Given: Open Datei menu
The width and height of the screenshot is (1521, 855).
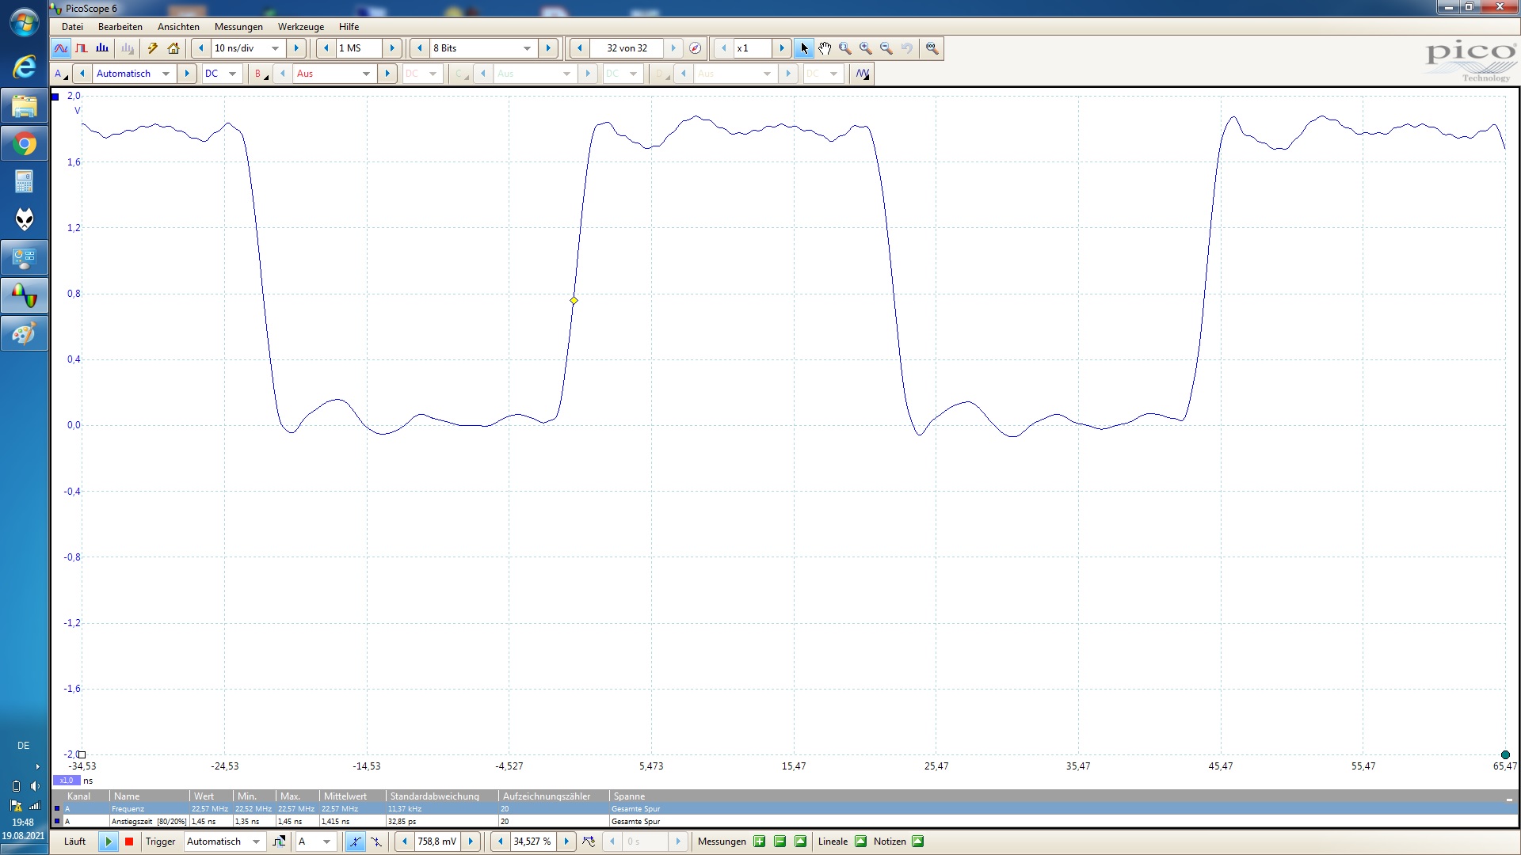Looking at the screenshot, I should tap(72, 26).
